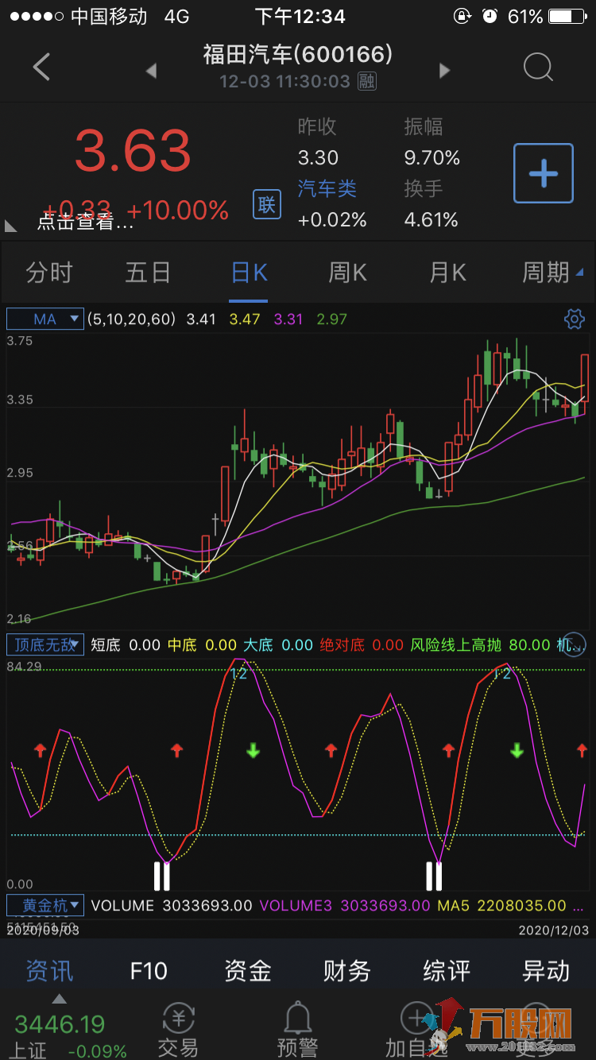Screen dimensions: 596x1060
Task: Open the 资金 capital flow tab
Action: point(248,970)
